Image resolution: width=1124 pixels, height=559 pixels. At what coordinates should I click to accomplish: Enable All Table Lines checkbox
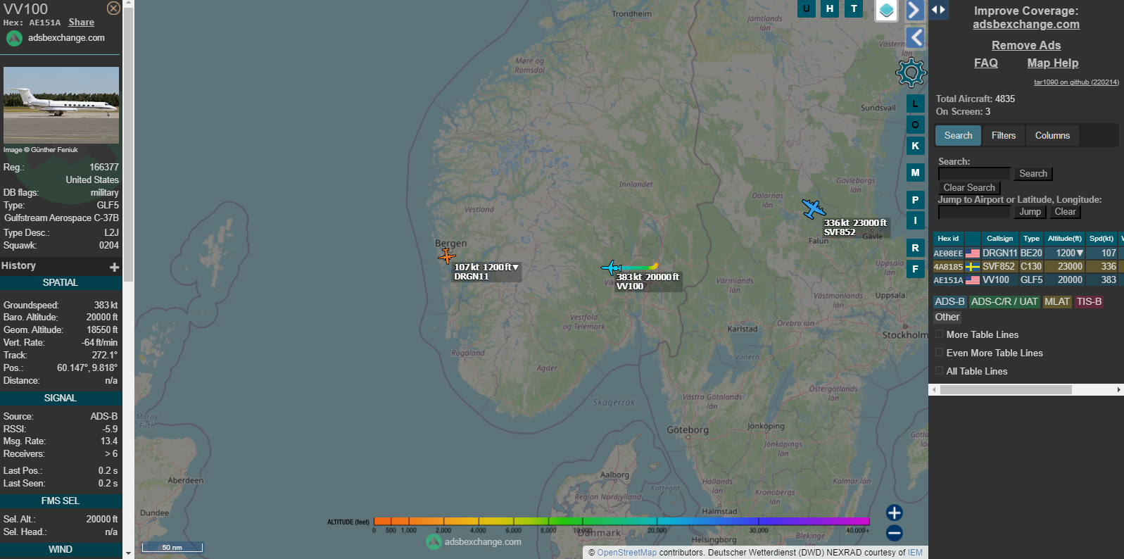click(x=939, y=370)
